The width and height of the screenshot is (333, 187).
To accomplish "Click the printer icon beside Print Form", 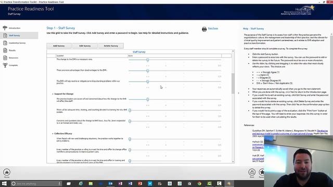I will pyautogui.click(x=204, y=29).
